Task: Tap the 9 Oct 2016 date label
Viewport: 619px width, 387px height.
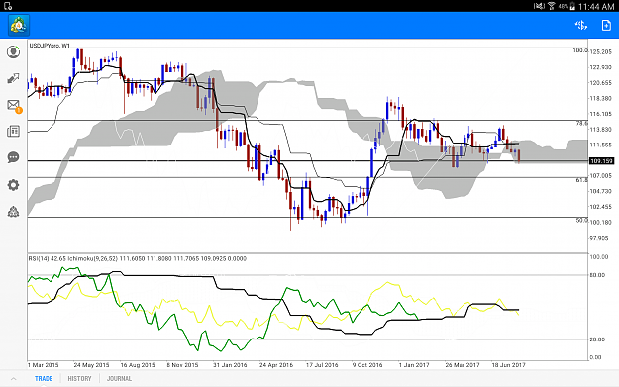Action: click(x=367, y=365)
